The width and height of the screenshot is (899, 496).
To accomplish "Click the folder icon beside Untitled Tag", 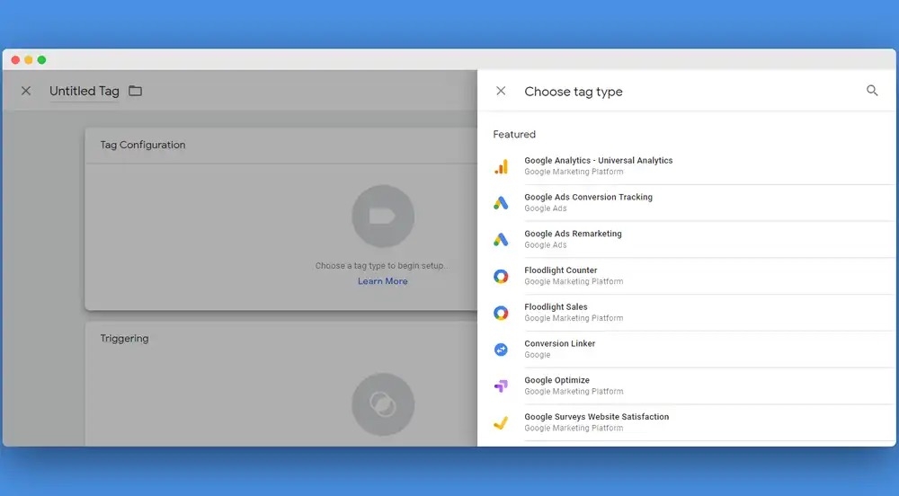I will (135, 91).
